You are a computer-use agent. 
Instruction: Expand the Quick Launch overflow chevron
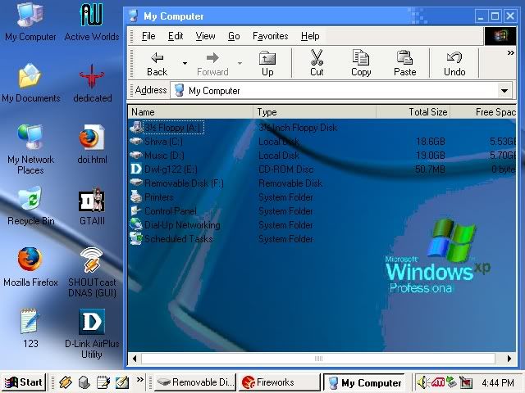(140, 380)
